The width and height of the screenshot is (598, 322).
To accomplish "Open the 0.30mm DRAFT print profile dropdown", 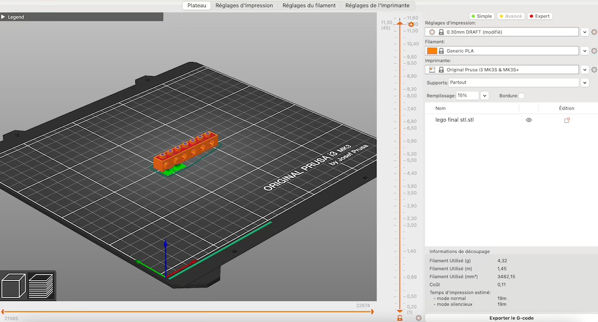I will pyautogui.click(x=502, y=32).
